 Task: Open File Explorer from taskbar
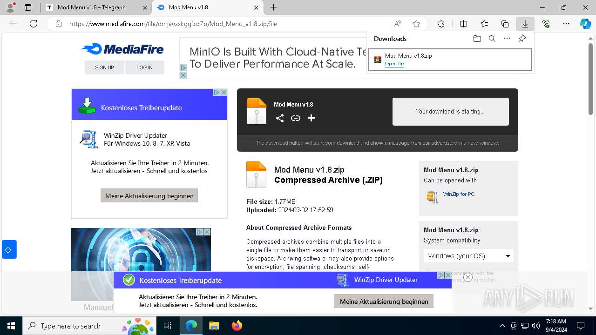point(214,326)
